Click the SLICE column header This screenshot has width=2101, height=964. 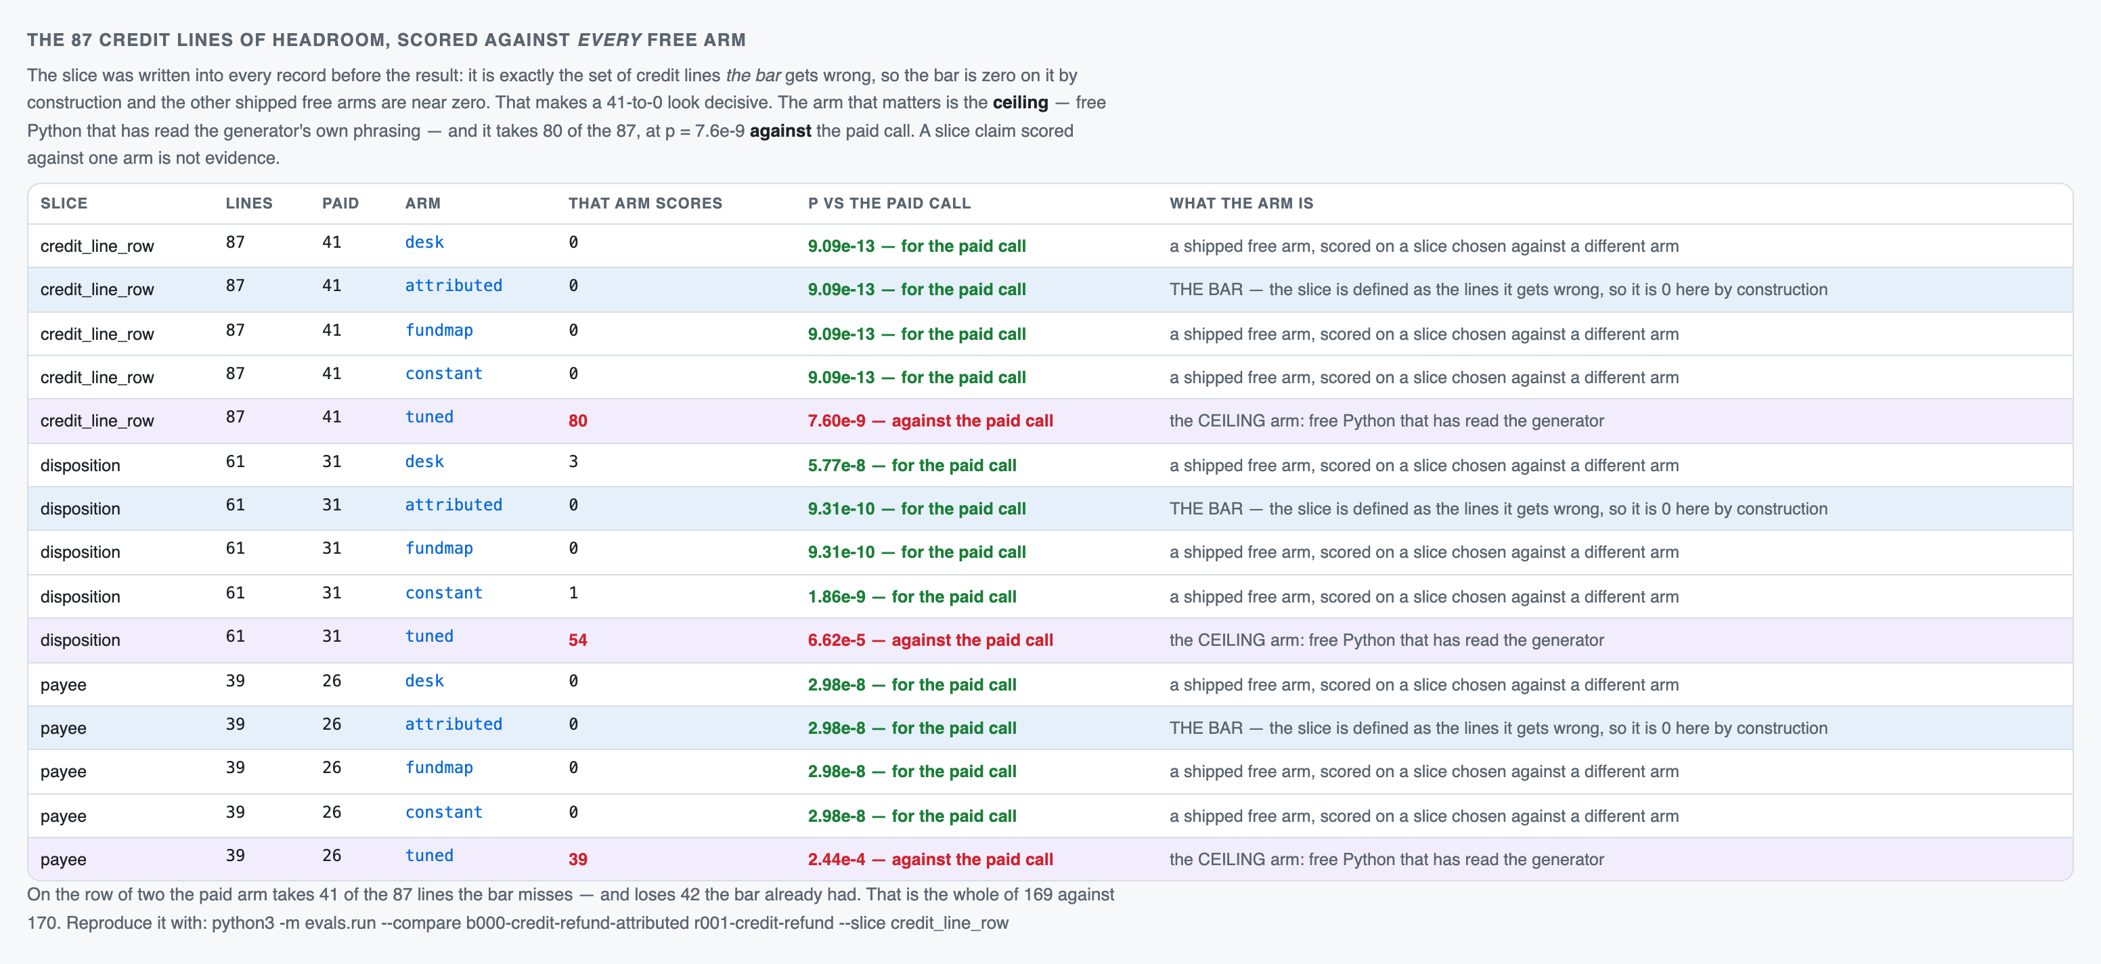64,203
